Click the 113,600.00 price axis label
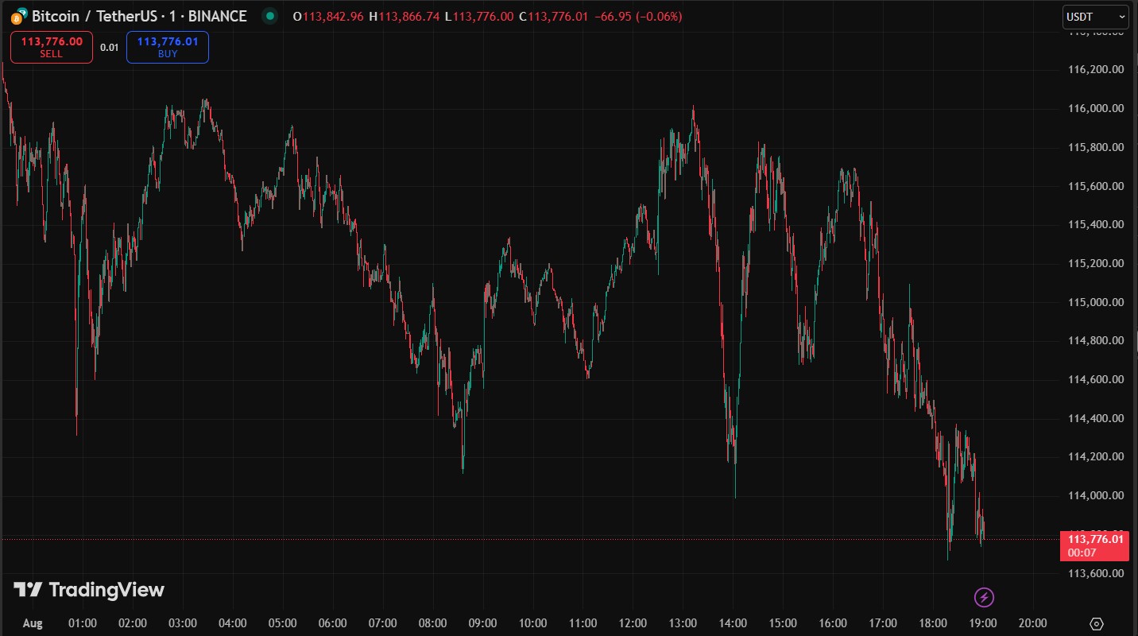Image resolution: width=1138 pixels, height=636 pixels. pyautogui.click(x=1097, y=573)
